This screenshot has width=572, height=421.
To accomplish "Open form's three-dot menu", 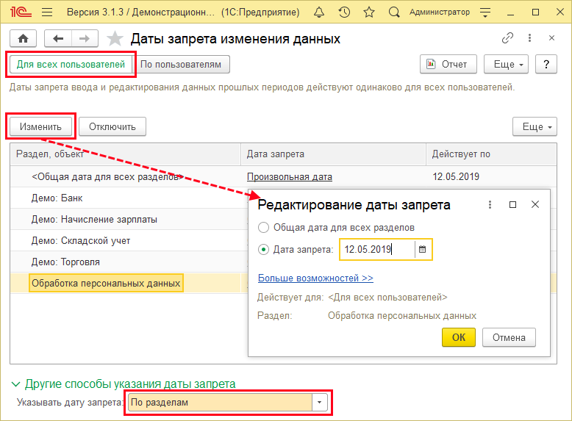I will (529, 38).
